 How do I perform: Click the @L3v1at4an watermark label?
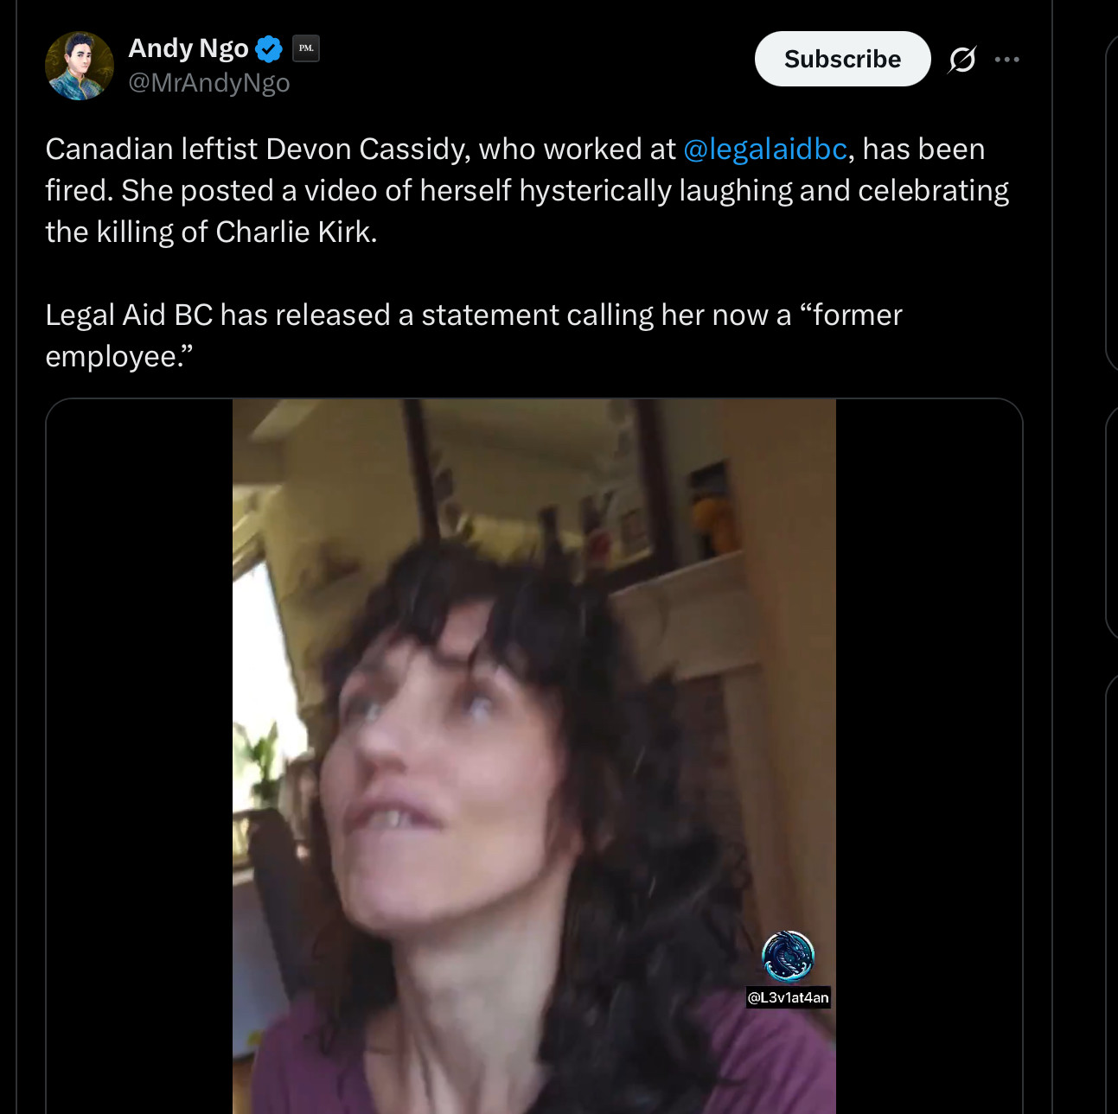pyautogui.click(x=788, y=997)
